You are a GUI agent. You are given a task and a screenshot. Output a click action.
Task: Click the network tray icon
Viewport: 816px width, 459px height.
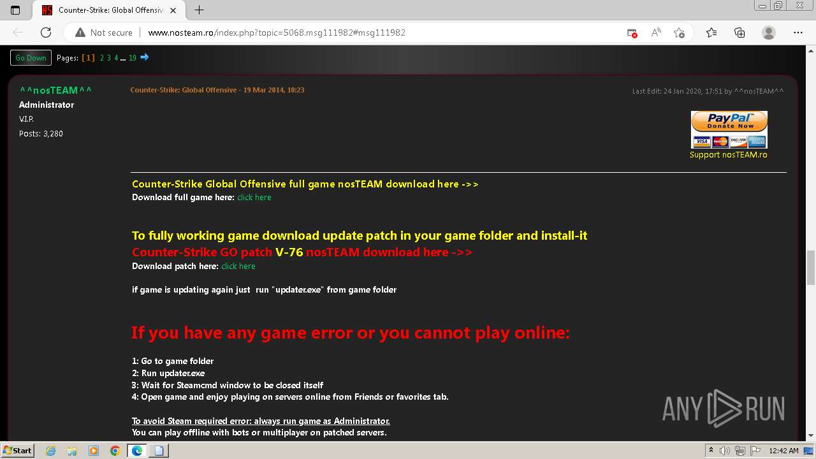click(739, 451)
